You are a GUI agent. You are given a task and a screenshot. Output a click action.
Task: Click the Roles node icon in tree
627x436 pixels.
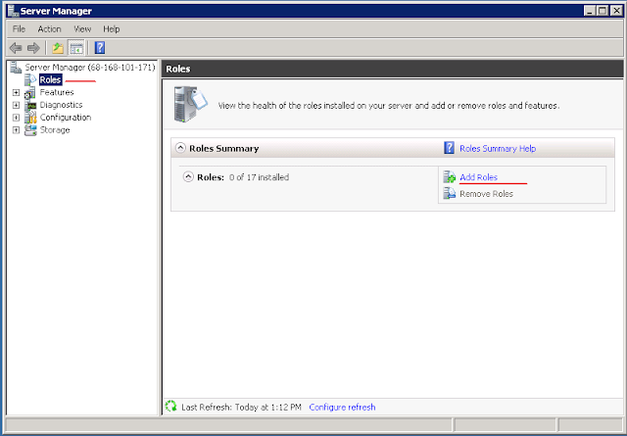click(30, 79)
